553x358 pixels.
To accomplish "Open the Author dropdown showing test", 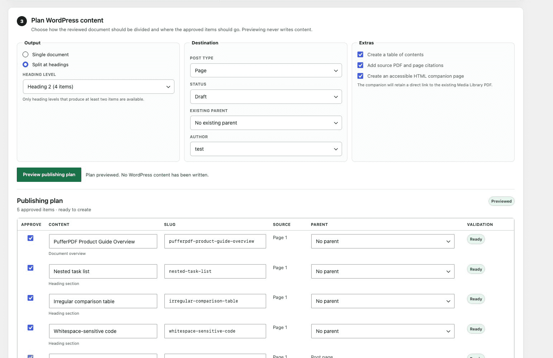I will [266, 149].
